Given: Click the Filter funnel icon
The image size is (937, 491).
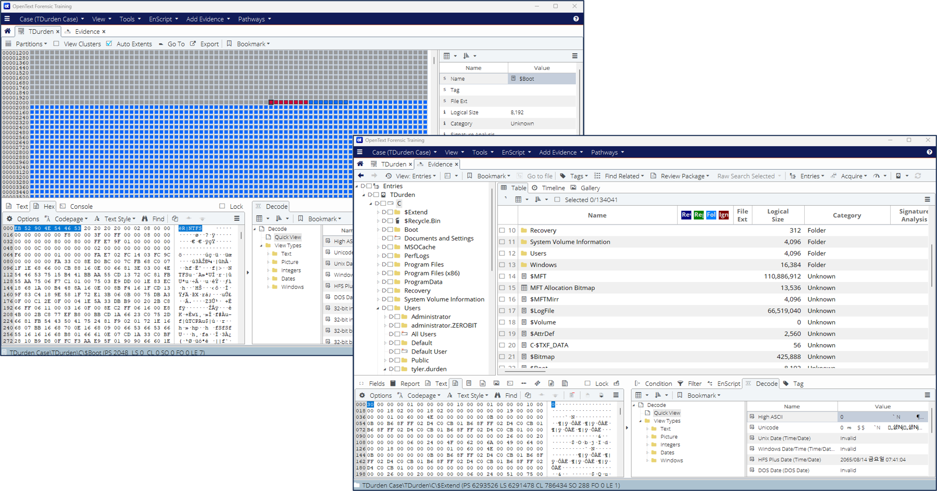Looking at the screenshot, I should [x=680, y=383].
